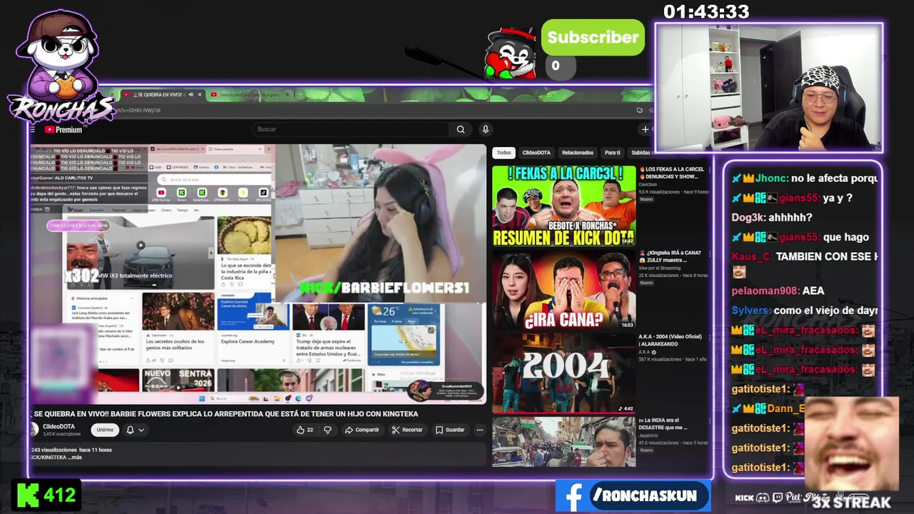The height and width of the screenshot is (514, 914).
Task: Click the browser address bar URL
Action: 139,111
